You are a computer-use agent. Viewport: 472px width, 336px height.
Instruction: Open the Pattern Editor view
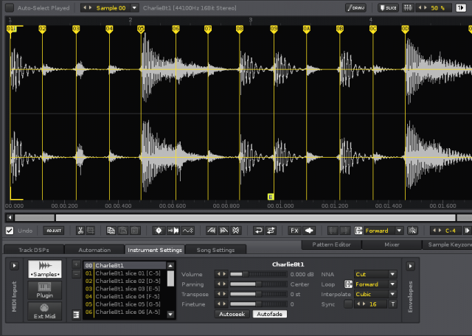[x=330, y=245]
